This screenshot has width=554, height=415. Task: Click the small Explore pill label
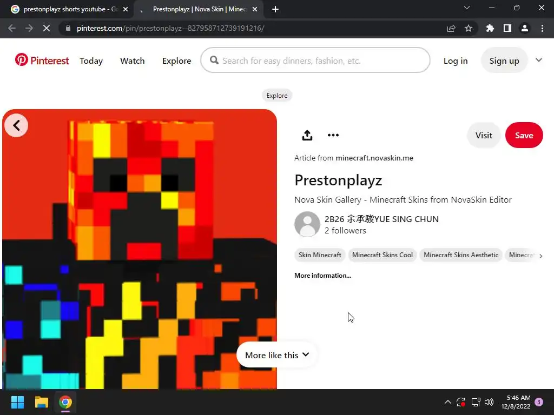tap(277, 95)
